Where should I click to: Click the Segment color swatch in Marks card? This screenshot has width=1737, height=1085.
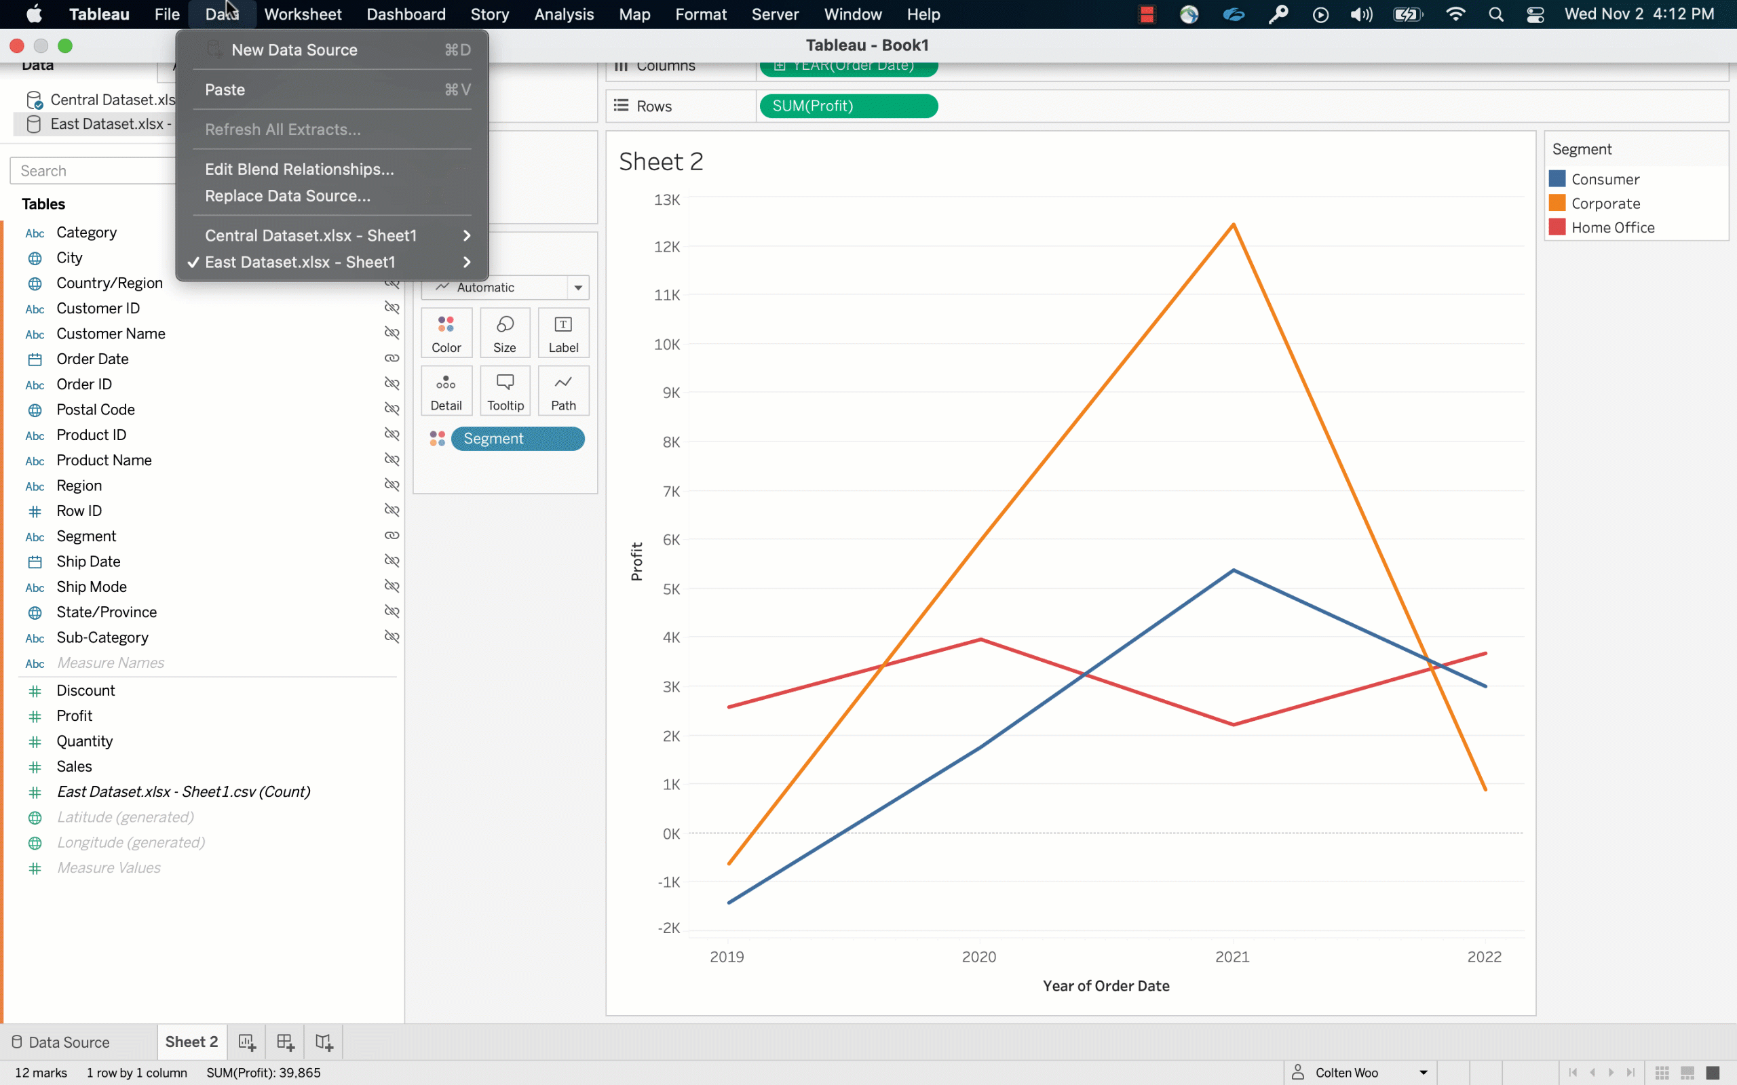(438, 439)
